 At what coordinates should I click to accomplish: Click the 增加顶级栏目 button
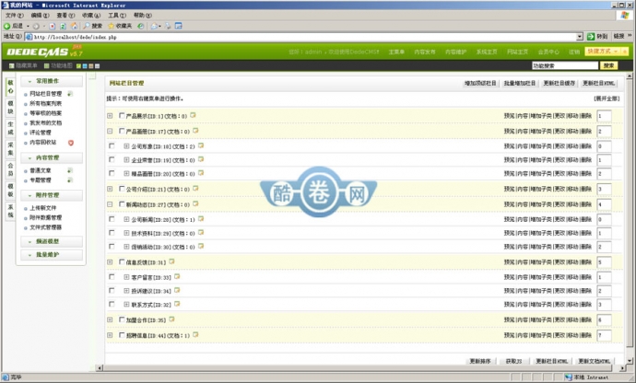tap(480, 83)
